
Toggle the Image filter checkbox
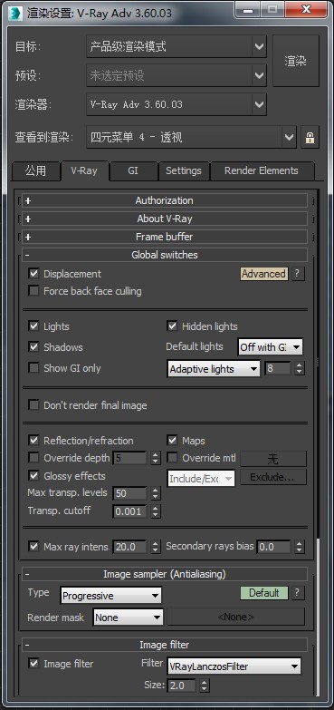(x=33, y=664)
